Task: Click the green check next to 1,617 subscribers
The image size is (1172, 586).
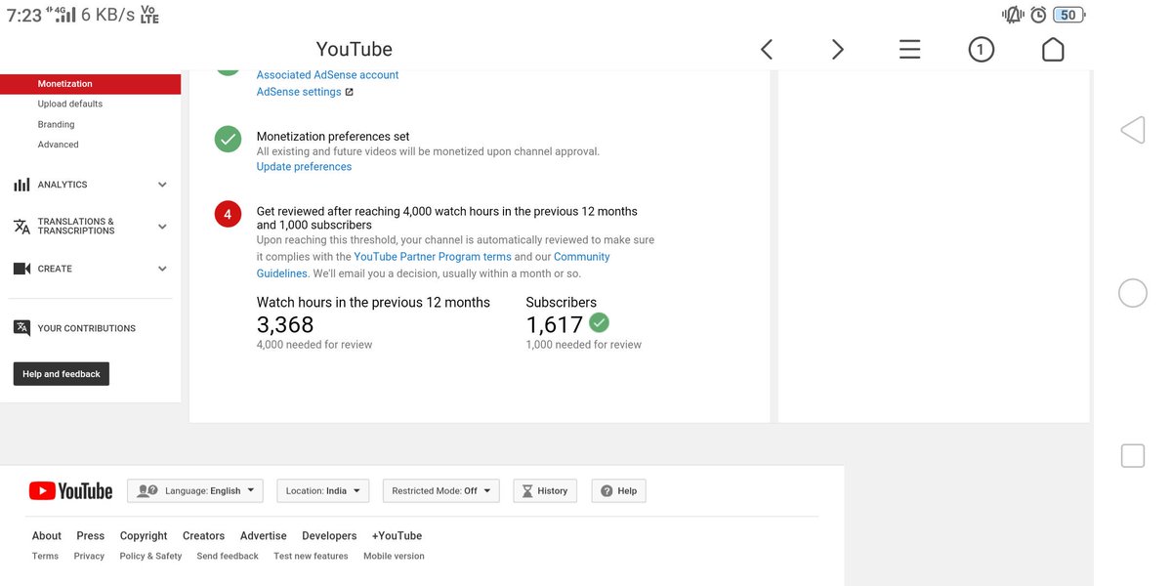Action: [x=599, y=322]
